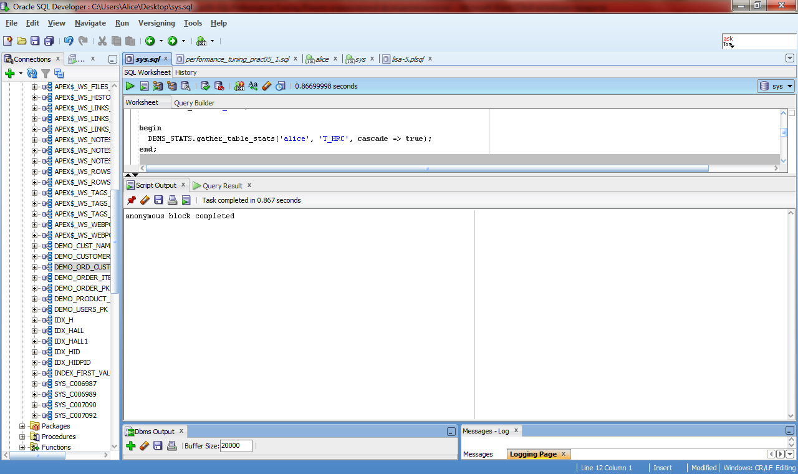
Task: Cut the selected text with the scissors icon
Action: [x=102, y=41]
